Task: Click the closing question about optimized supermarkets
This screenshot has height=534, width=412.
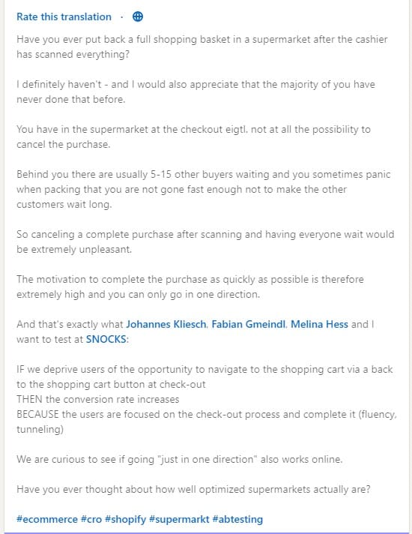Action: 193,489
